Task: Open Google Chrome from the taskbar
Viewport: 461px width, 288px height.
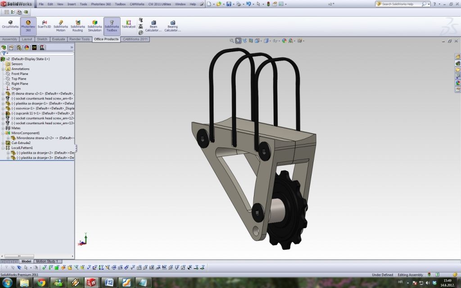Action: [x=41, y=283]
